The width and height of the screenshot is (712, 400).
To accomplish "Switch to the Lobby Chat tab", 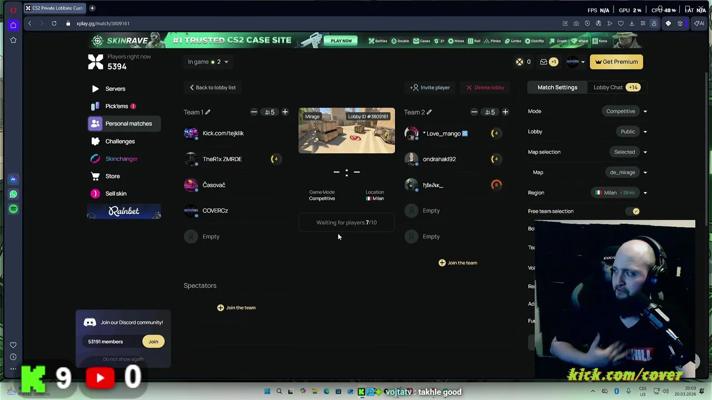I will point(616,87).
